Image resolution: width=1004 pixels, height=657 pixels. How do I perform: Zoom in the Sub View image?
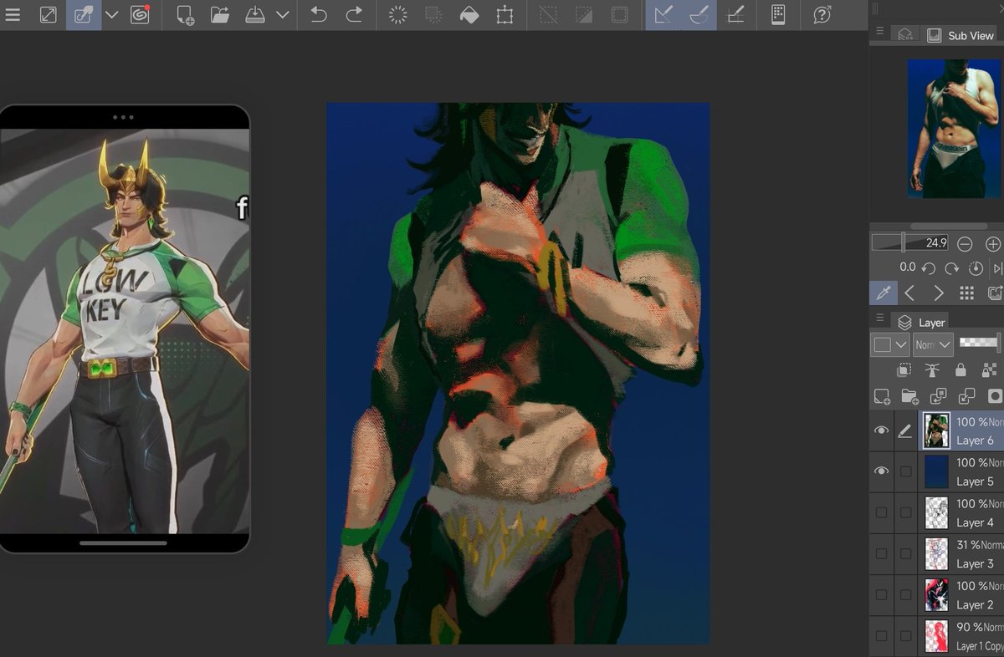pyautogui.click(x=993, y=244)
